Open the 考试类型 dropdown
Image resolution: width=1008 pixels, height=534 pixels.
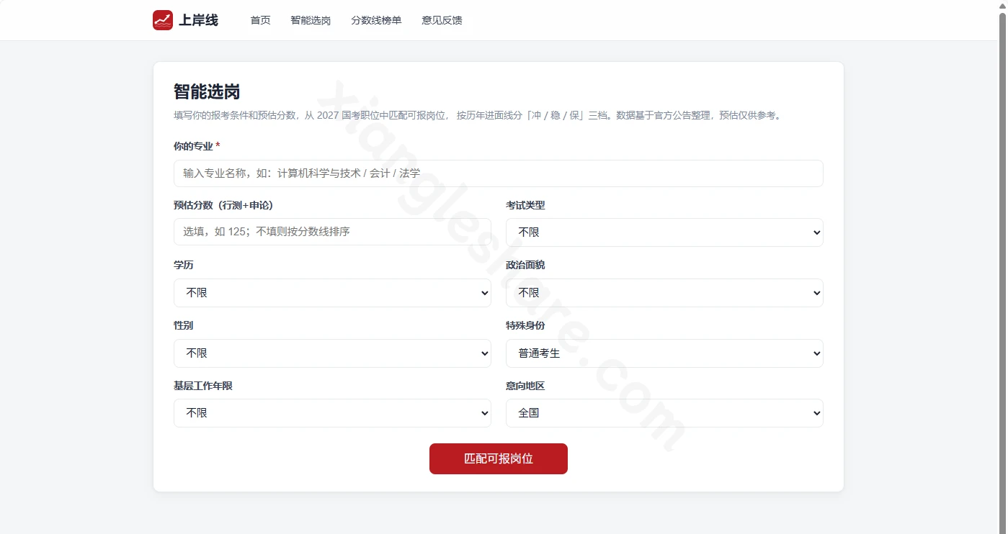(x=664, y=232)
